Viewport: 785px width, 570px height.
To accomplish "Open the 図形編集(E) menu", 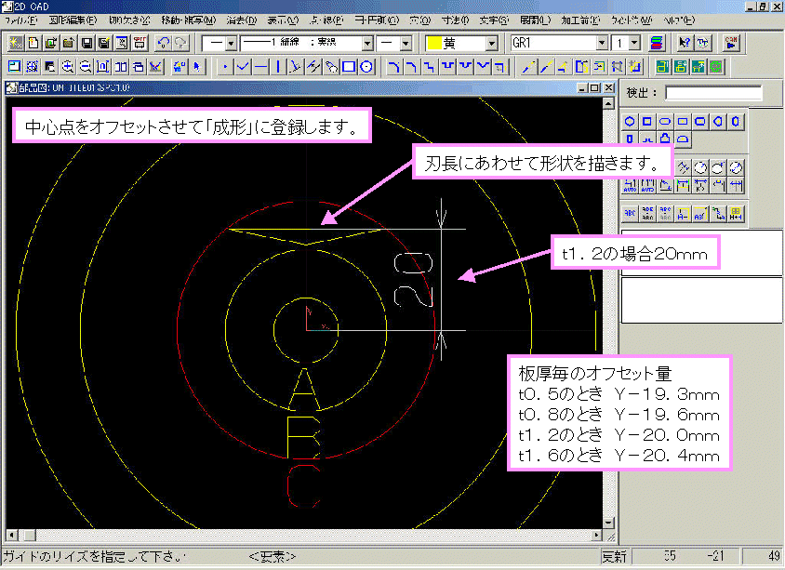I will [73, 20].
